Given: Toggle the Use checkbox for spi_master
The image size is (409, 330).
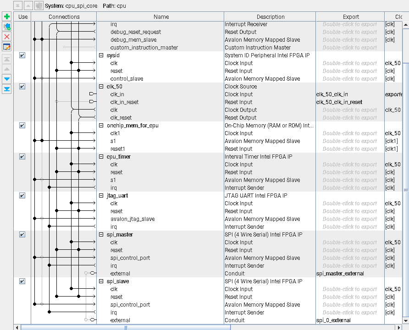Looking at the screenshot, I should coord(22,235).
